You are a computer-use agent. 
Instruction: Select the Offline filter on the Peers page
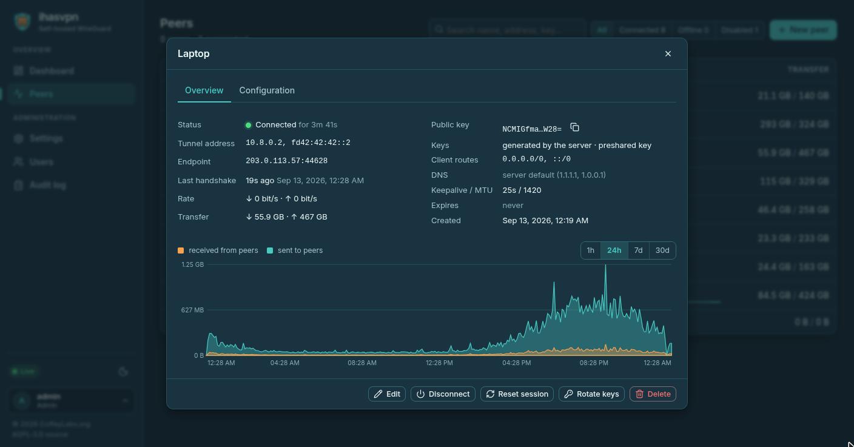(x=693, y=30)
